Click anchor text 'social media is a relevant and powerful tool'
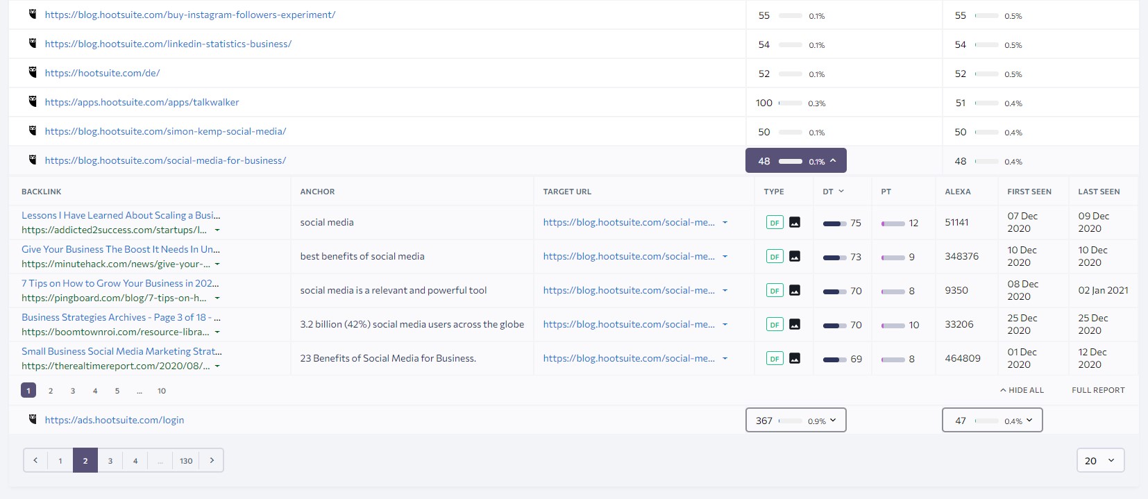The image size is (1148, 499). [394, 290]
